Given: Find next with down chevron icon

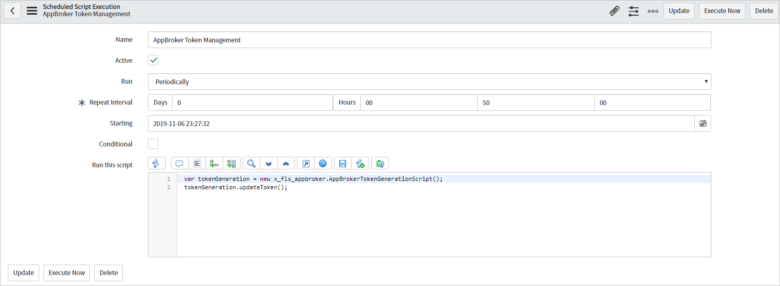Looking at the screenshot, I should coord(269,163).
